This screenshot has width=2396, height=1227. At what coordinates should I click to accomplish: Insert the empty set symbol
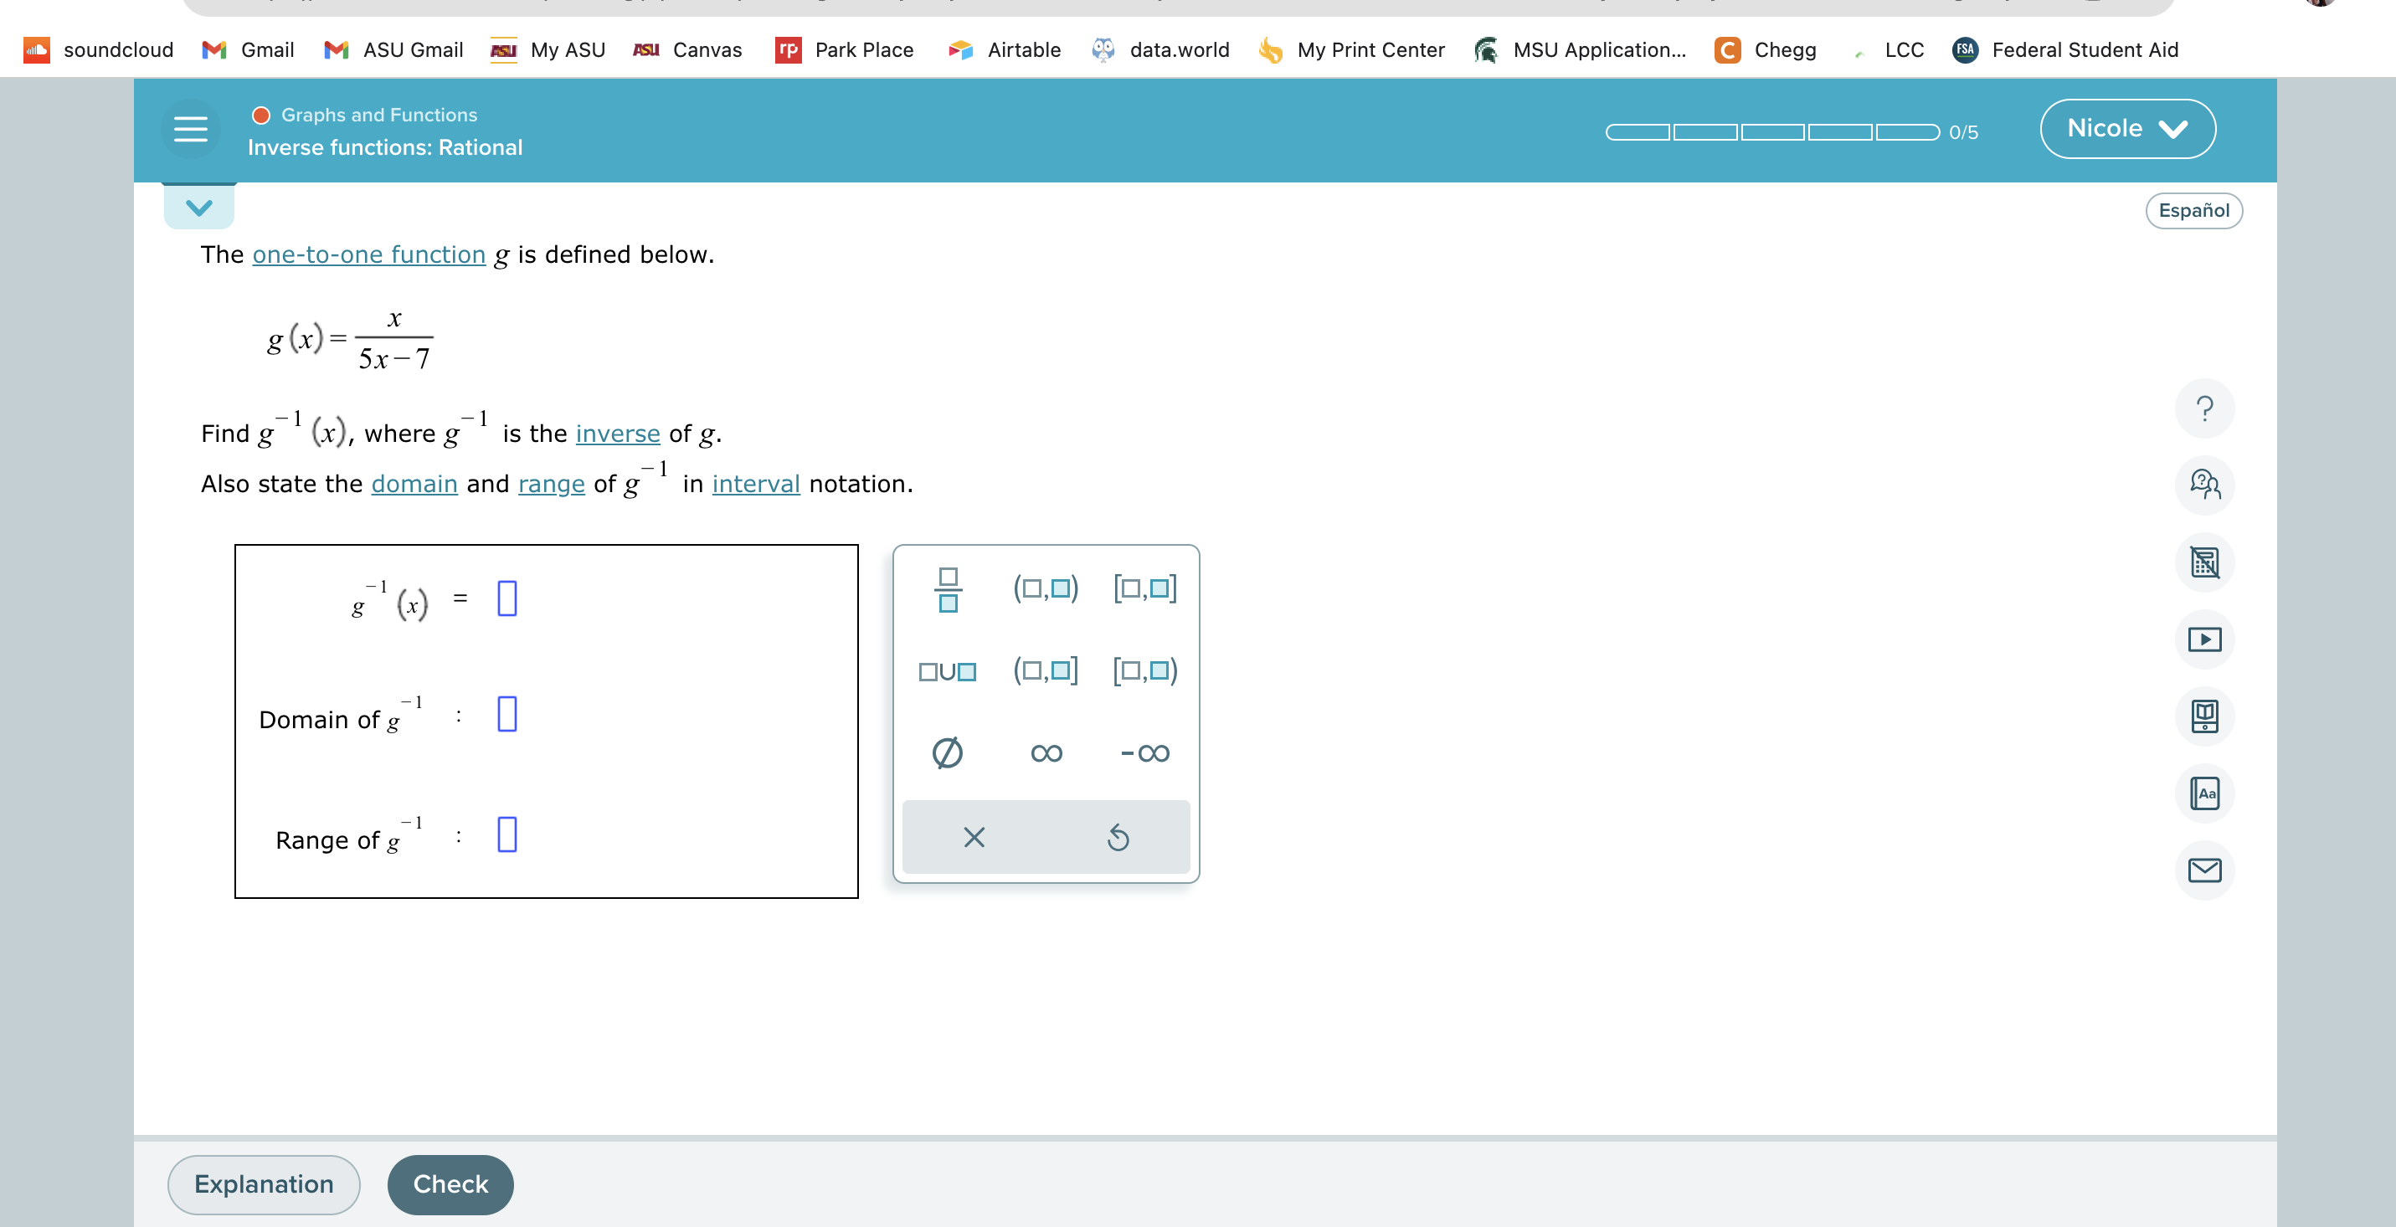pyautogui.click(x=944, y=753)
